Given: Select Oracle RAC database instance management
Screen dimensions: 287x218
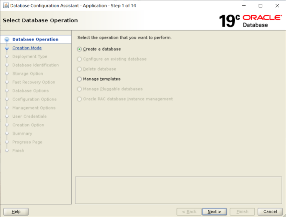Looking at the screenshot, I should pyautogui.click(x=125, y=99).
